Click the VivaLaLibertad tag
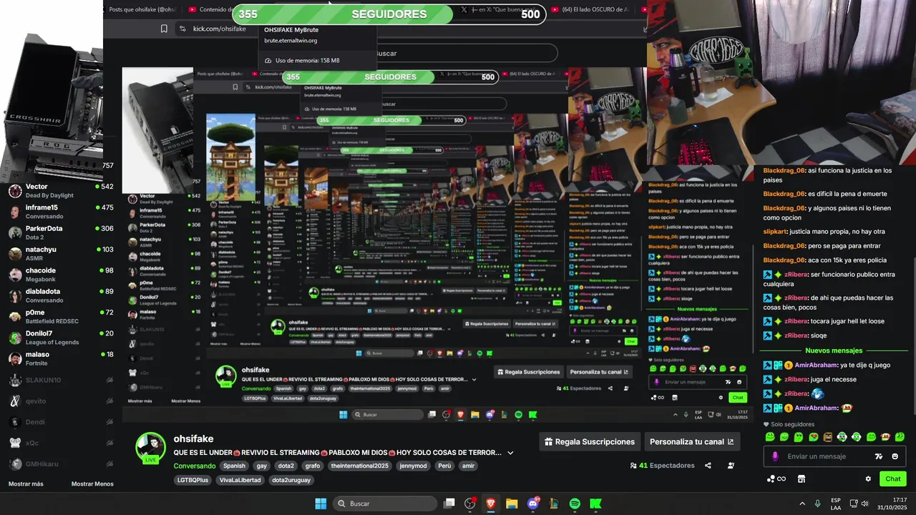Image resolution: width=916 pixels, height=515 pixels. (x=240, y=480)
